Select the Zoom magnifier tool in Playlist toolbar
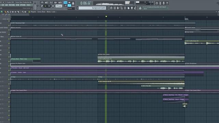The width and height of the screenshot is (219, 123). point(23,12)
